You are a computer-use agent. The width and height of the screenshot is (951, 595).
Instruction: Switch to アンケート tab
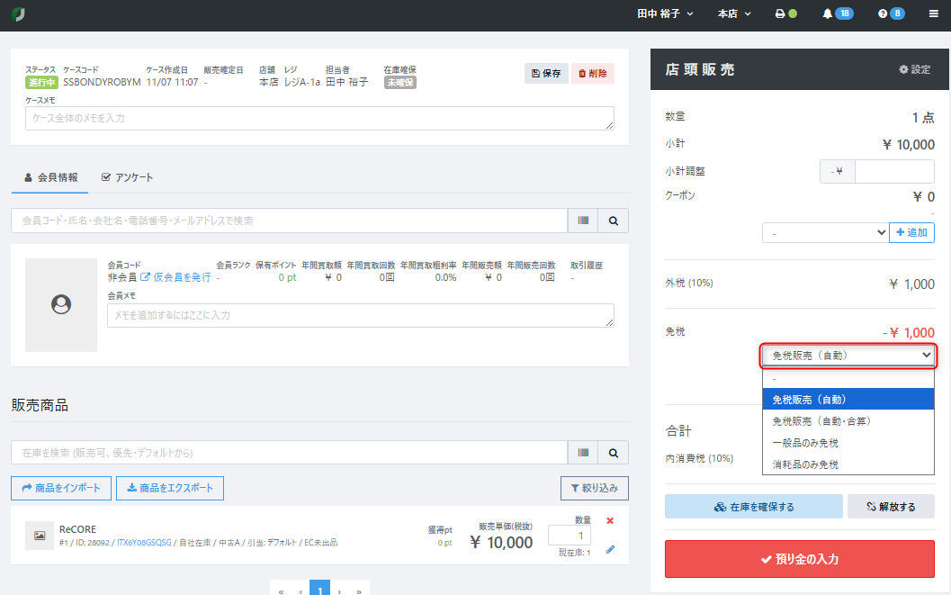click(x=127, y=177)
